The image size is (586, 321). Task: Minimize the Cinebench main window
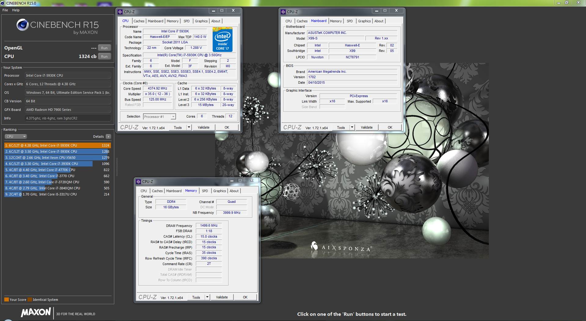559,3
